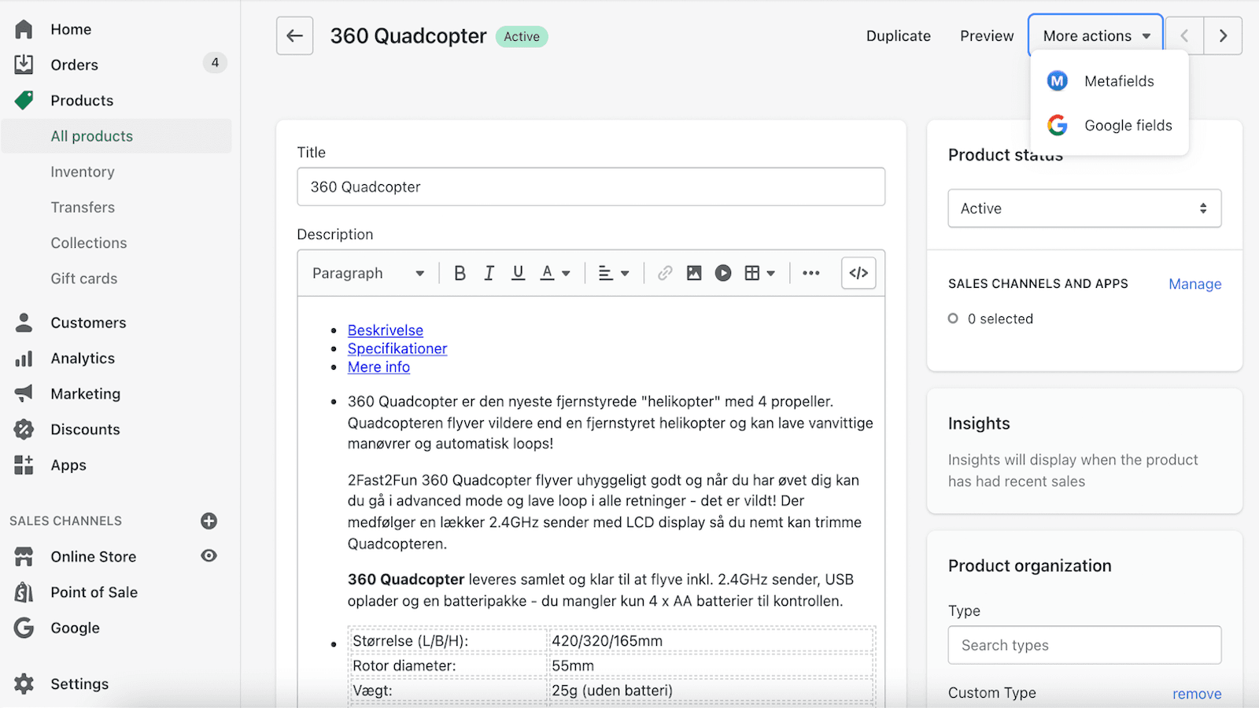Open the Product status Active dropdown
This screenshot has width=1259, height=708.
click(x=1084, y=208)
